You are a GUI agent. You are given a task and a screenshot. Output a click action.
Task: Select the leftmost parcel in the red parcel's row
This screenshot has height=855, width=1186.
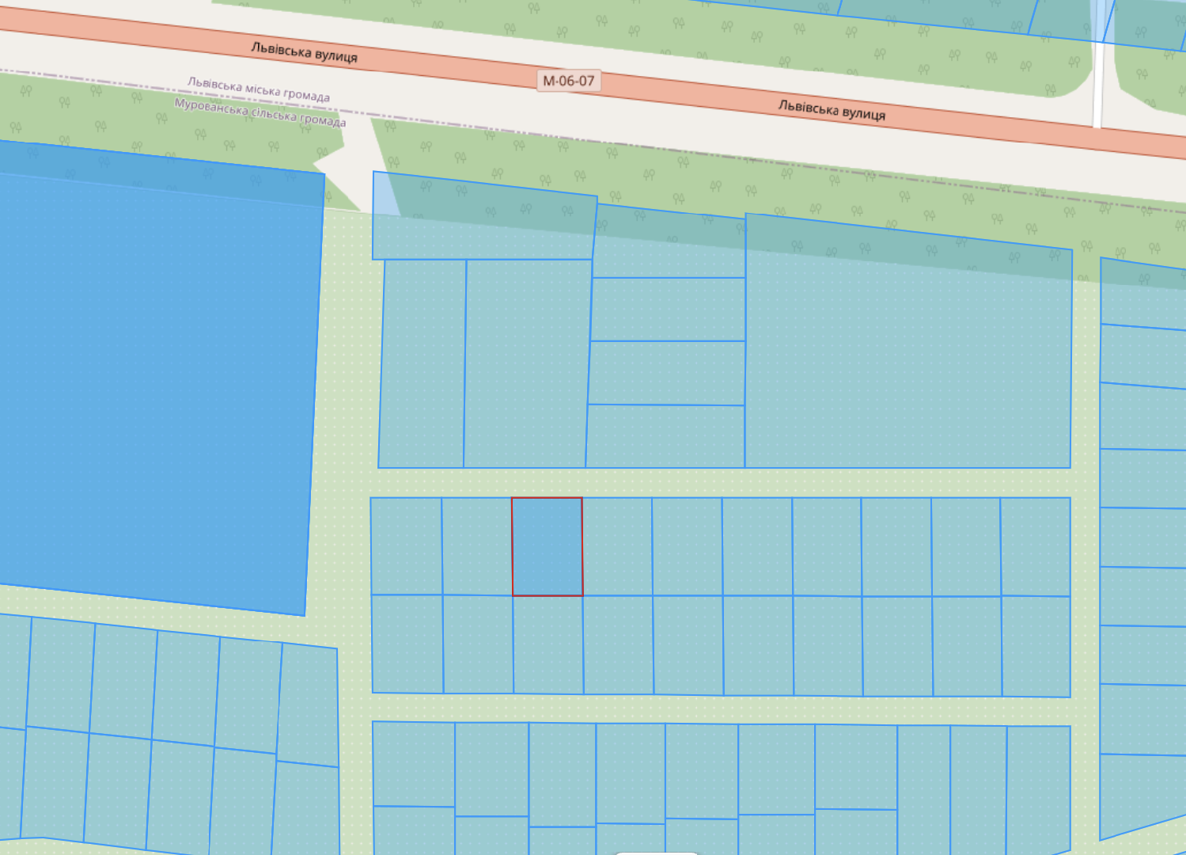pyautogui.click(x=407, y=546)
